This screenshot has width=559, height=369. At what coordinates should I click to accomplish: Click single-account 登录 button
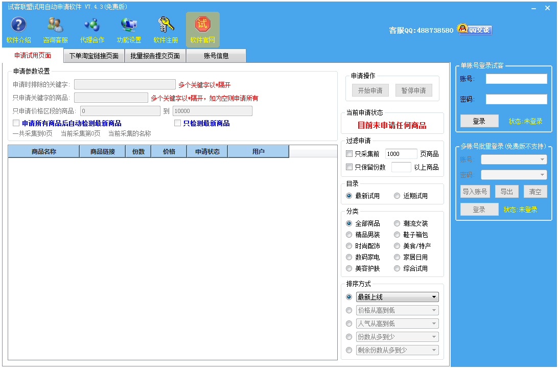click(x=479, y=121)
